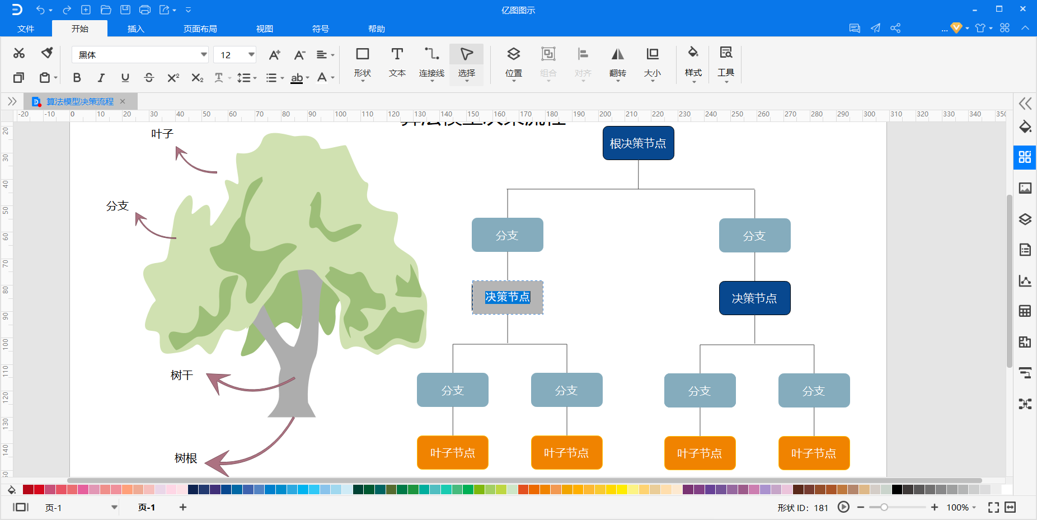Screen dimensions: 1037x520
Task: Switch to the 页面布局 tab
Action: coord(200,29)
